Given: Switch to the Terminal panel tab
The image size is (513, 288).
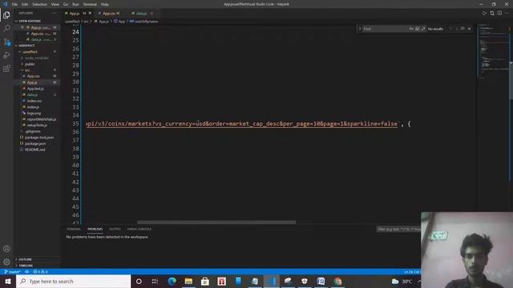Looking at the screenshot, I should click(x=74, y=229).
